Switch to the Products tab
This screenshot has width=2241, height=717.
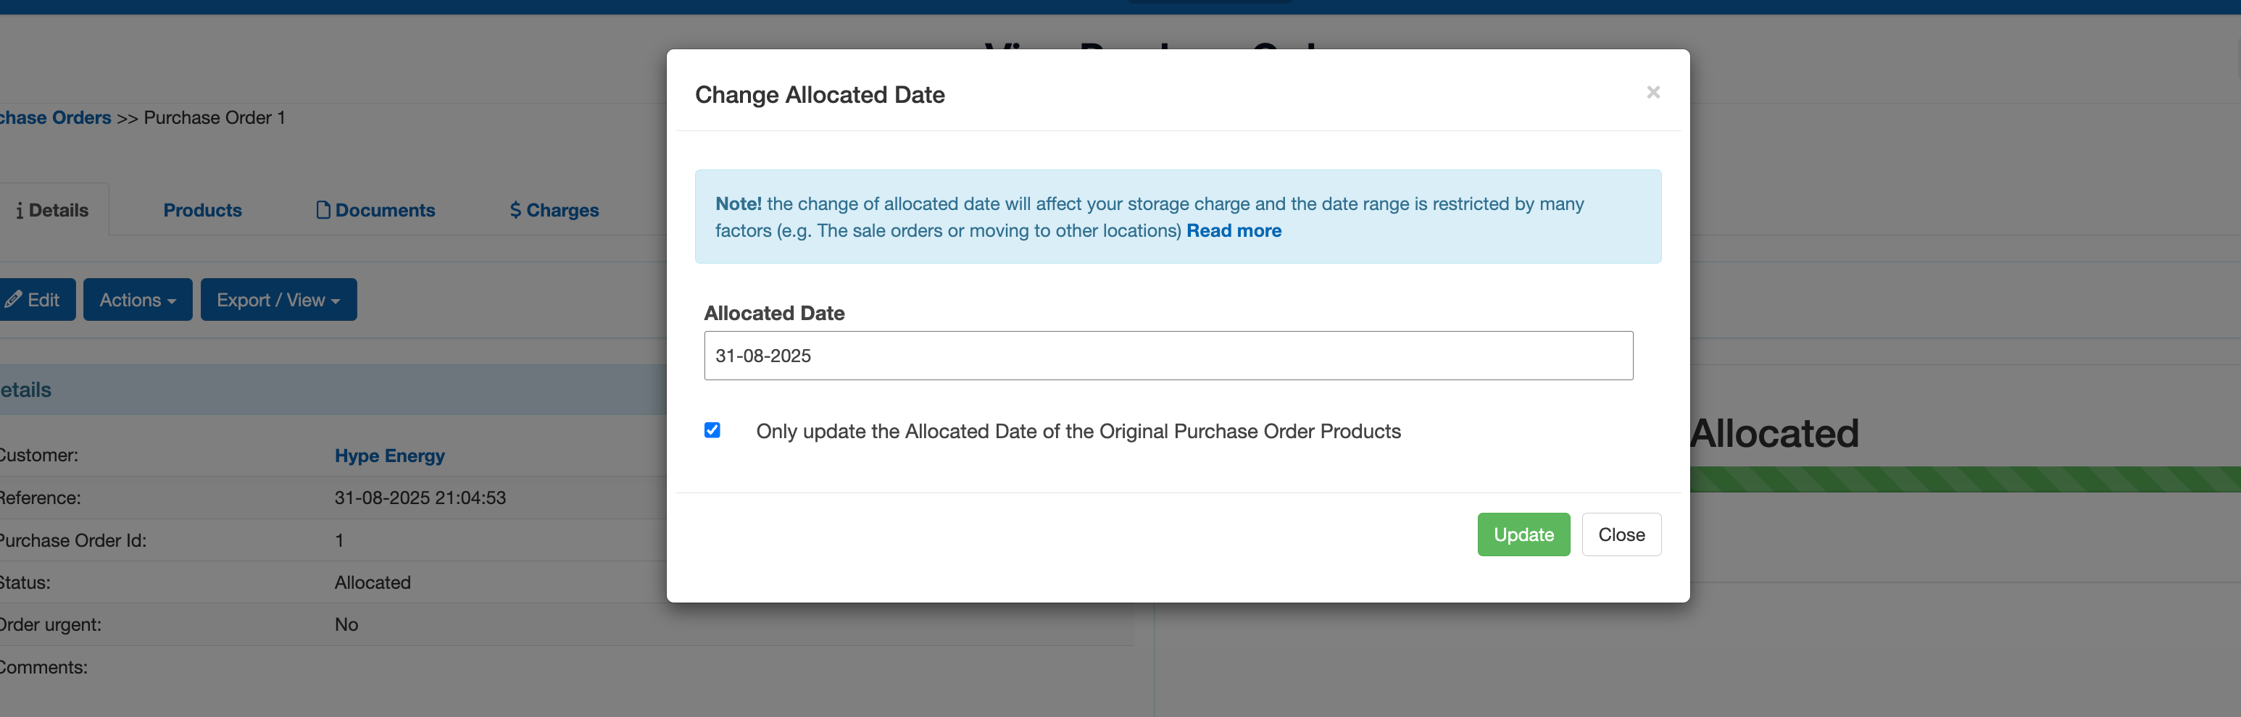click(x=201, y=210)
